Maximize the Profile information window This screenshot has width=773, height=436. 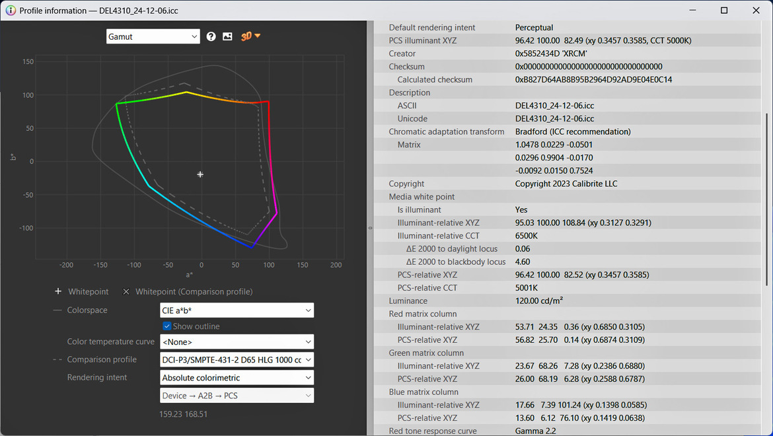tap(724, 11)
